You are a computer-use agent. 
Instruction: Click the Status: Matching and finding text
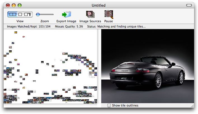116,26
